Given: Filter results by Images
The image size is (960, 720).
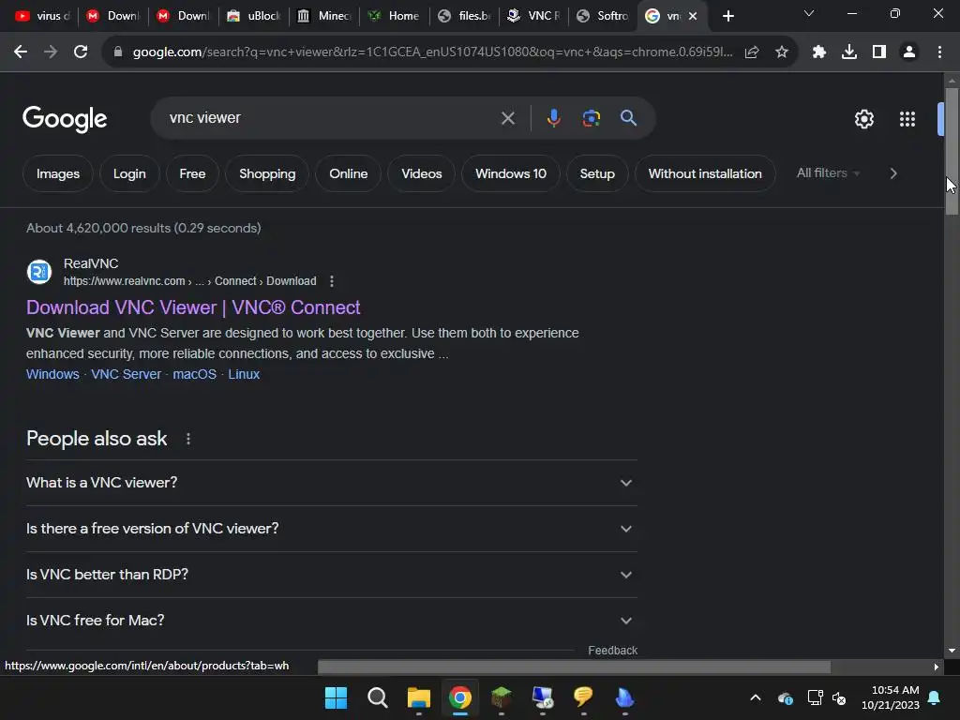Looking at the screenshot, I should click(x=58, y=173).
